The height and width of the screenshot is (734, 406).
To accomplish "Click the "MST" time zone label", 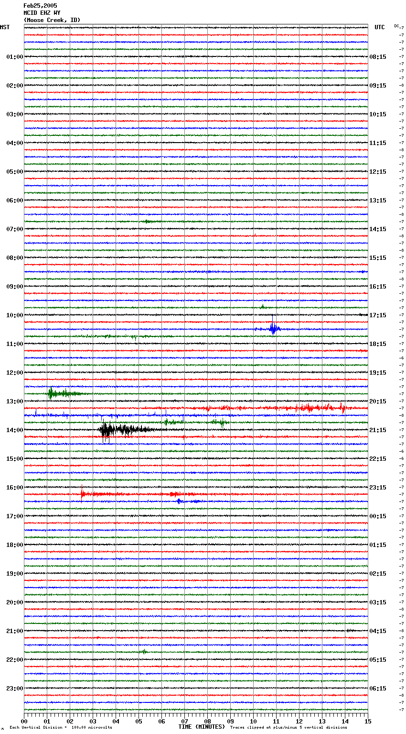I will click(x=5, y=27).
